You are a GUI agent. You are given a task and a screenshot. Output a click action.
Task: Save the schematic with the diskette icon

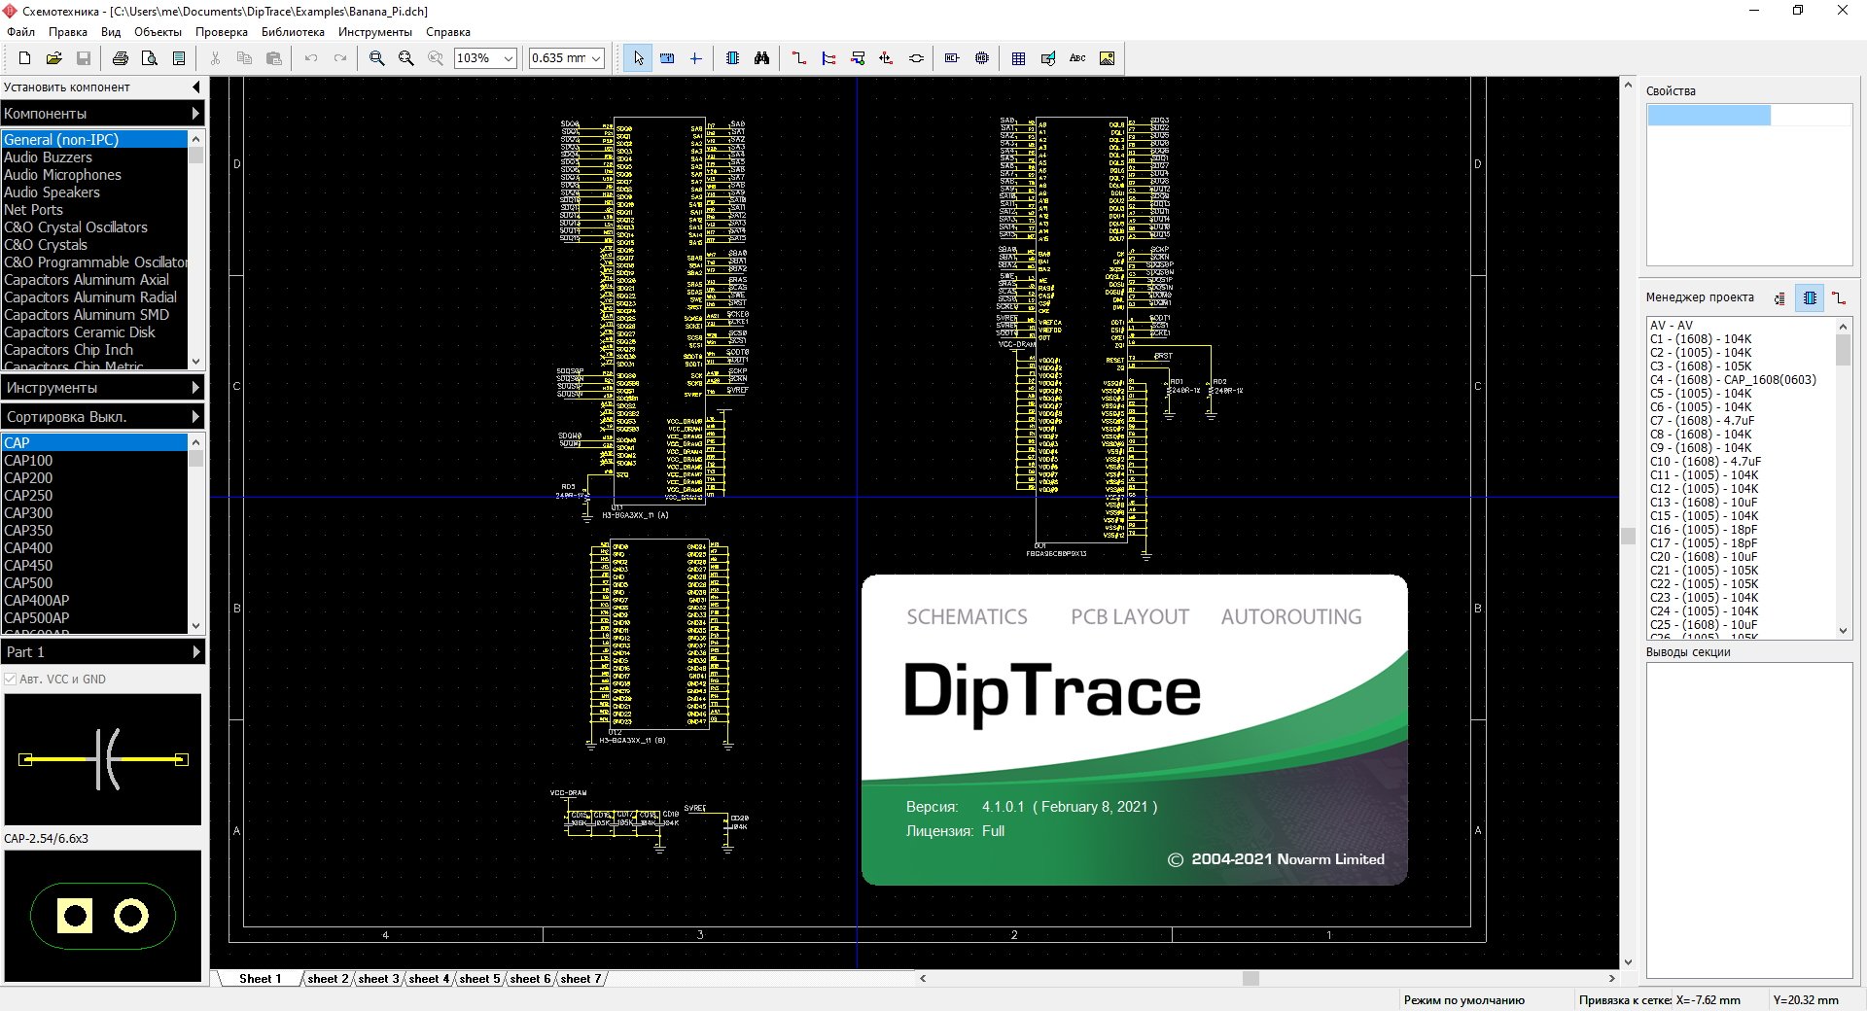84,58
